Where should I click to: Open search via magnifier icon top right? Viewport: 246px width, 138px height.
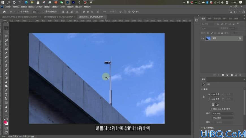click(231, 12)
